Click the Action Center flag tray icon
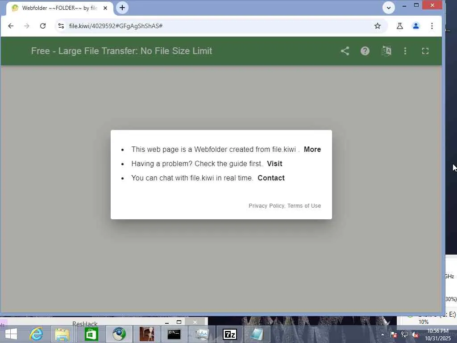Viewport: 457px width, 343px height. 393,335
